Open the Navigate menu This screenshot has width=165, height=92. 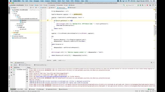pos(36,1)
